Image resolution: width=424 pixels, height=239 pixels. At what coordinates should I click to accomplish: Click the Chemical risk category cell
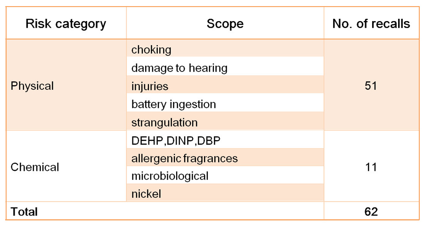coord(35,167)
